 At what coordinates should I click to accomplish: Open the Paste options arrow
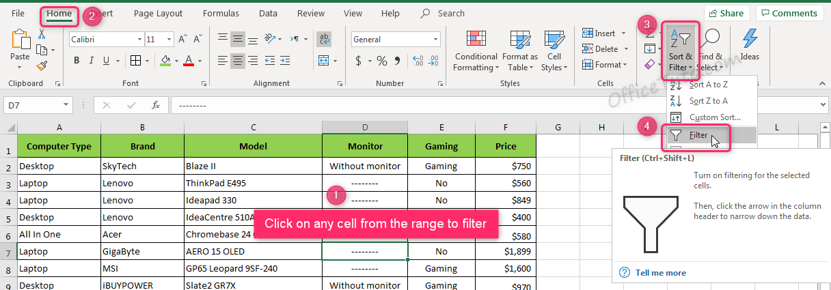[x=20, y=67]
